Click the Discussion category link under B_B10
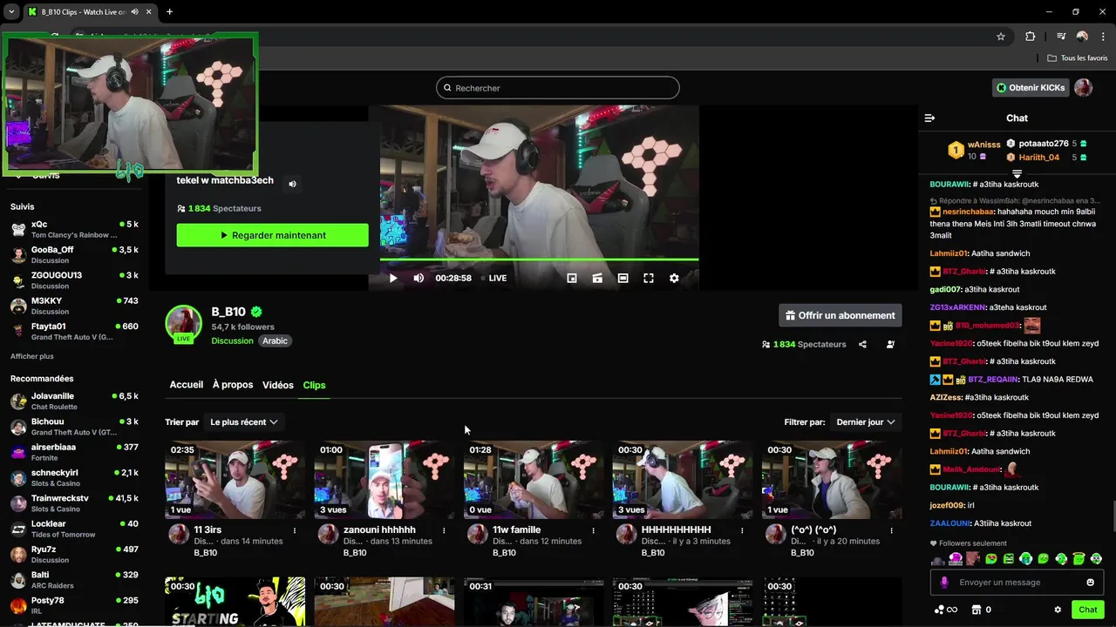The height and width of the screenshot is (627, 1116). 232,340
